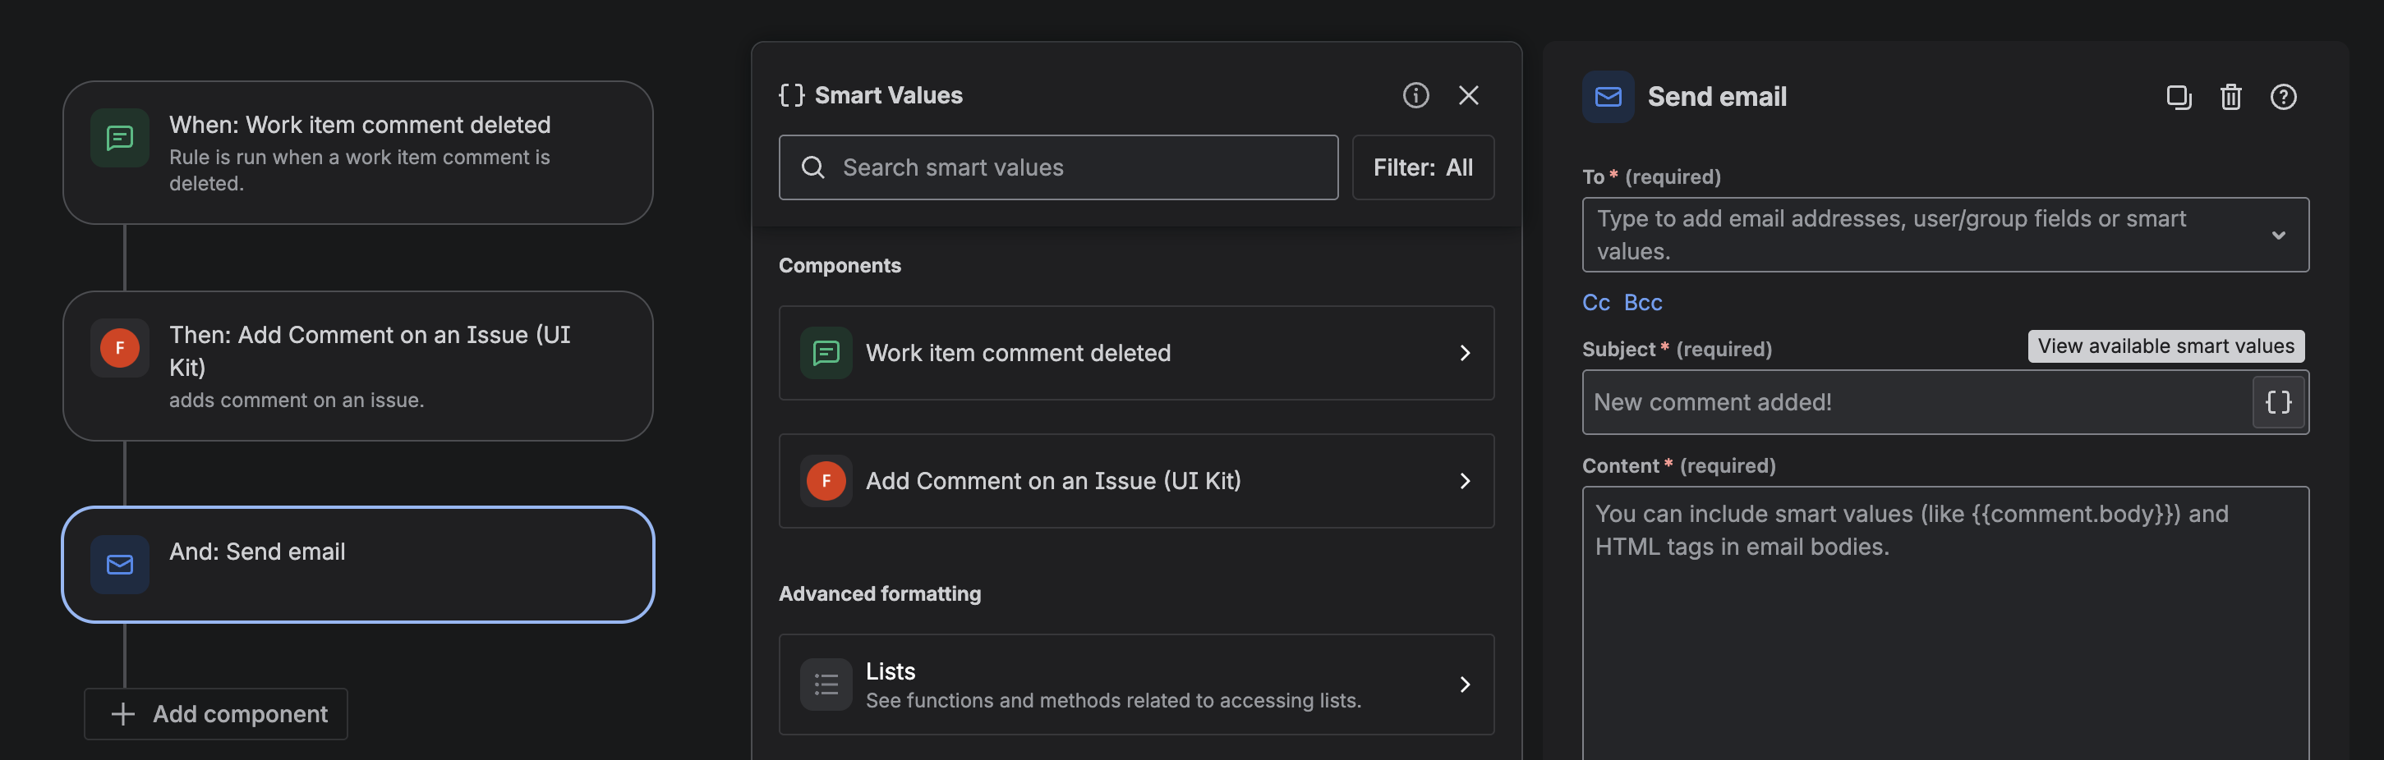Open help for the Send email action
The width and height of the screenshot is (2384, 760).
tap(2282, 97)
